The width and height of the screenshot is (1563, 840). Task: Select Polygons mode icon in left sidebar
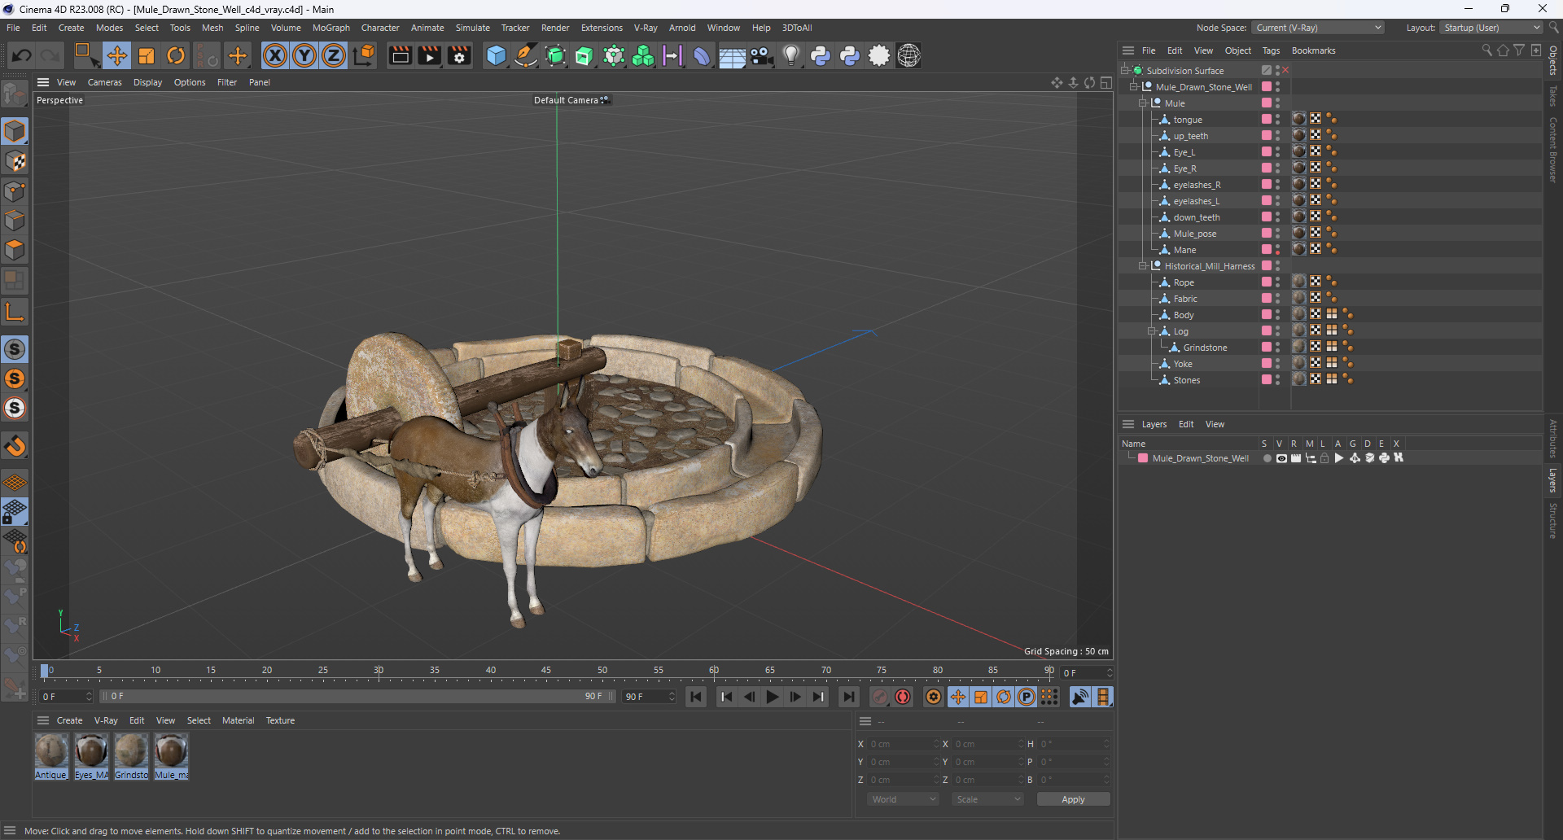tap(15, 250)
